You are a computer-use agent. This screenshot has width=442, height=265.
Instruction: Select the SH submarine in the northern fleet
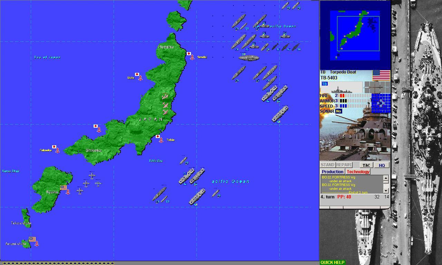tap(296, 47)
